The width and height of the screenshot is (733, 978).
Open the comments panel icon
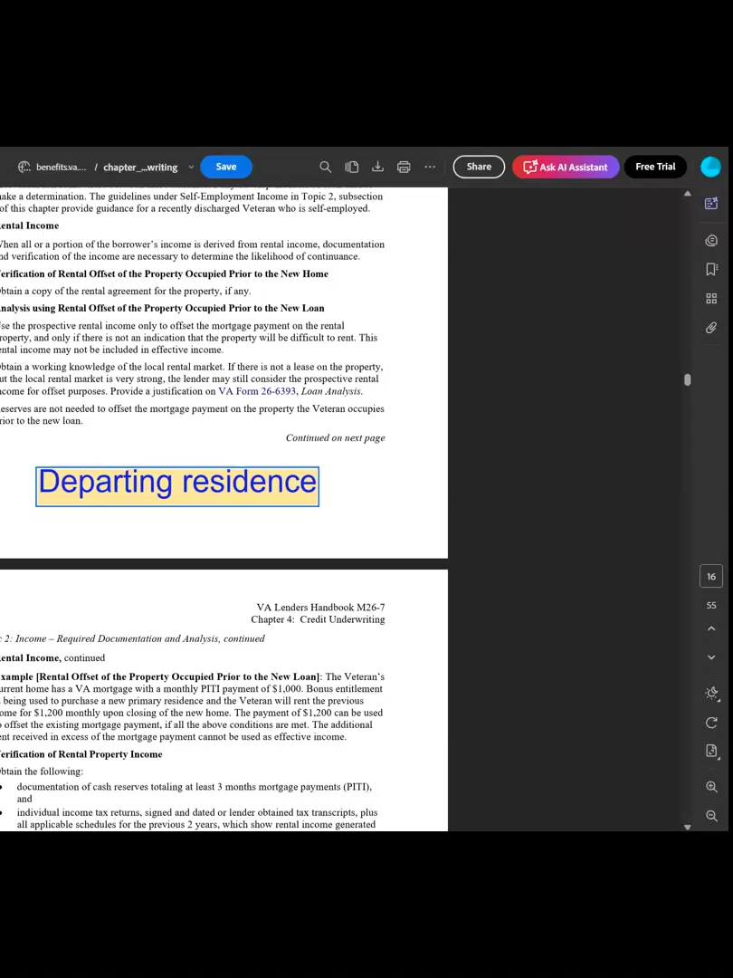click(x=711, y=241)
